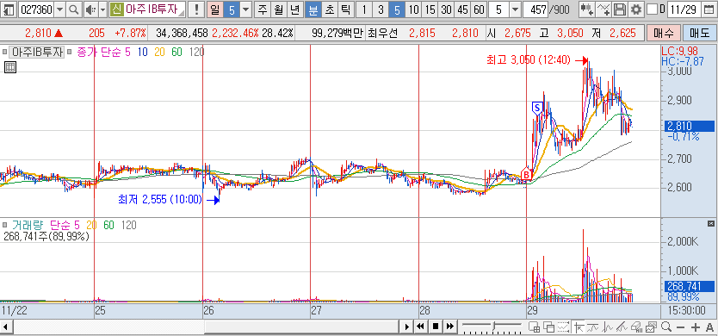Switch to 분 minute chart mode

point(313,9)
